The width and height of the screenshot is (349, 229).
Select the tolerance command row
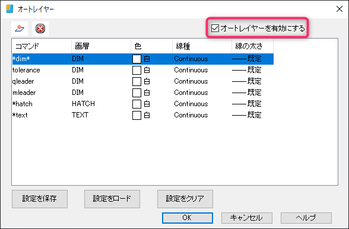143,70
